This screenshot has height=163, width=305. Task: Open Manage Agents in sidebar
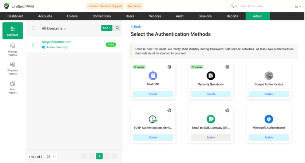[12, 49]
